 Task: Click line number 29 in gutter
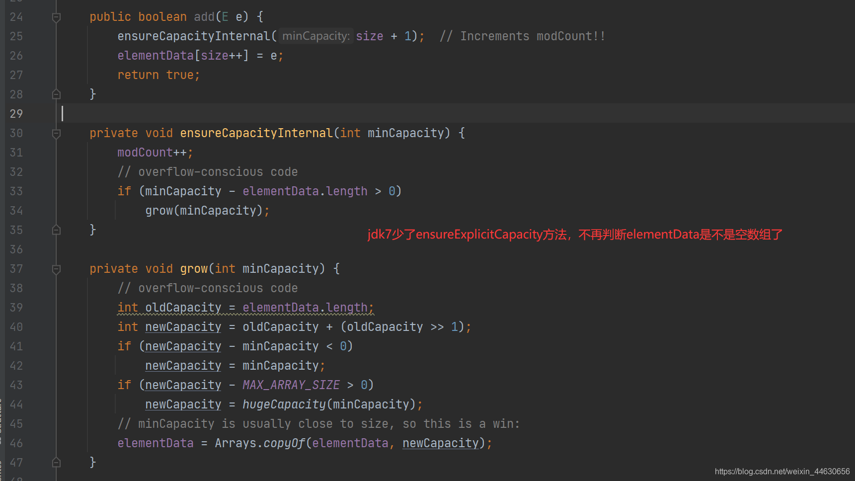(x=16, y=114)
